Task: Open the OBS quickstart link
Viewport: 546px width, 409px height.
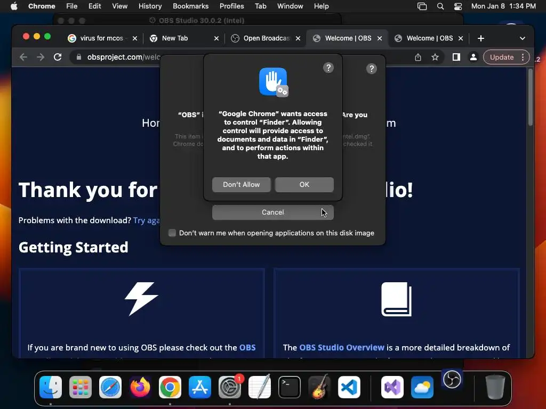Action: coord(247,347)
